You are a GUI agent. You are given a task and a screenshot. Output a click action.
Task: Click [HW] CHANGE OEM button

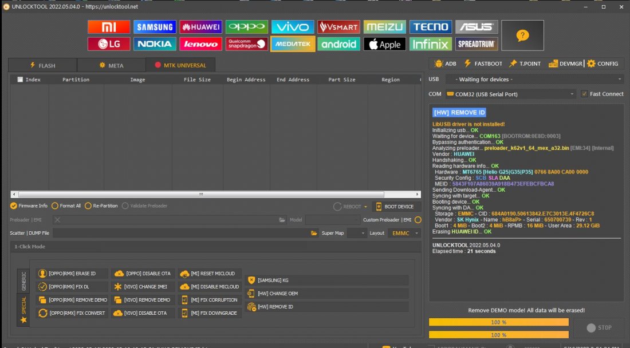pyautogui.click(x=327, y=294)
